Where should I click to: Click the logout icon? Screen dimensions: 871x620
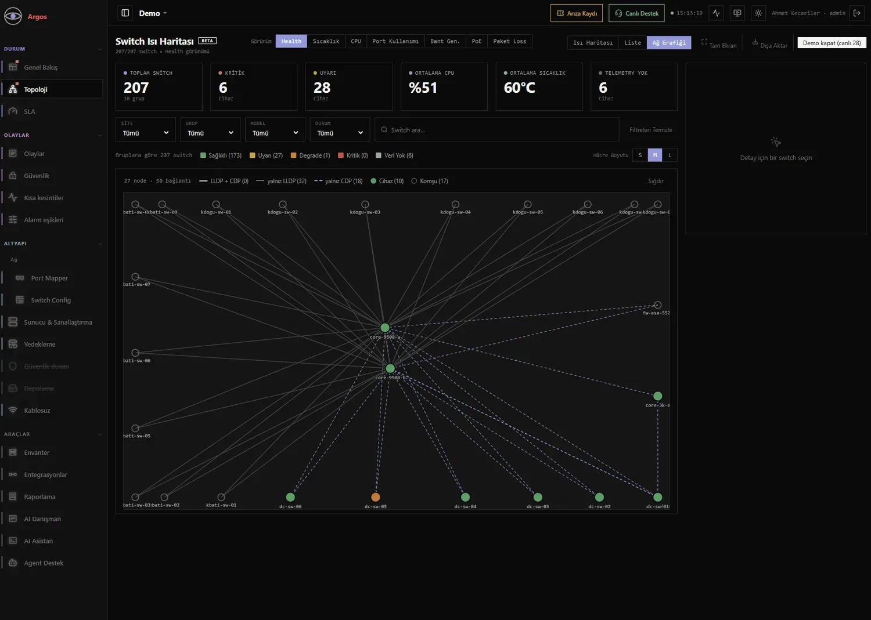coord(857,13)
